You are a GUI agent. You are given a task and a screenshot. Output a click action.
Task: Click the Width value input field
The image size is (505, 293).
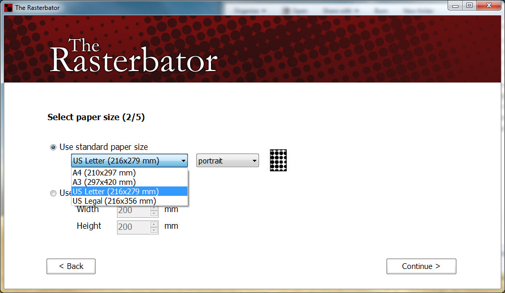coord(134,210)
